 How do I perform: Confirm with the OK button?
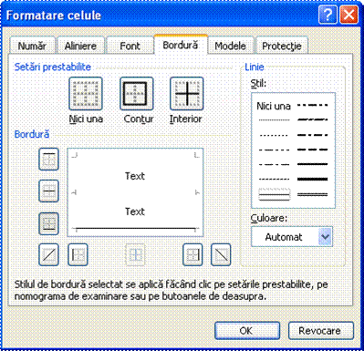click(247, 331)
